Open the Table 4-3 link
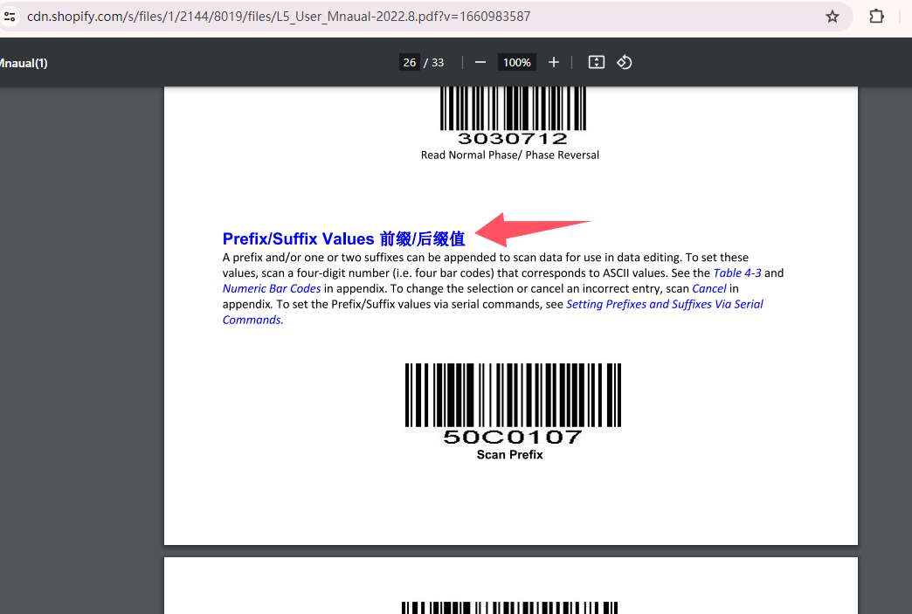912x614 pixels. click(737, 273)
